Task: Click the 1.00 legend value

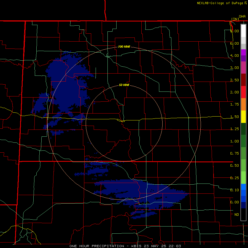Action: pyautogui.click(x=234, y=141)
